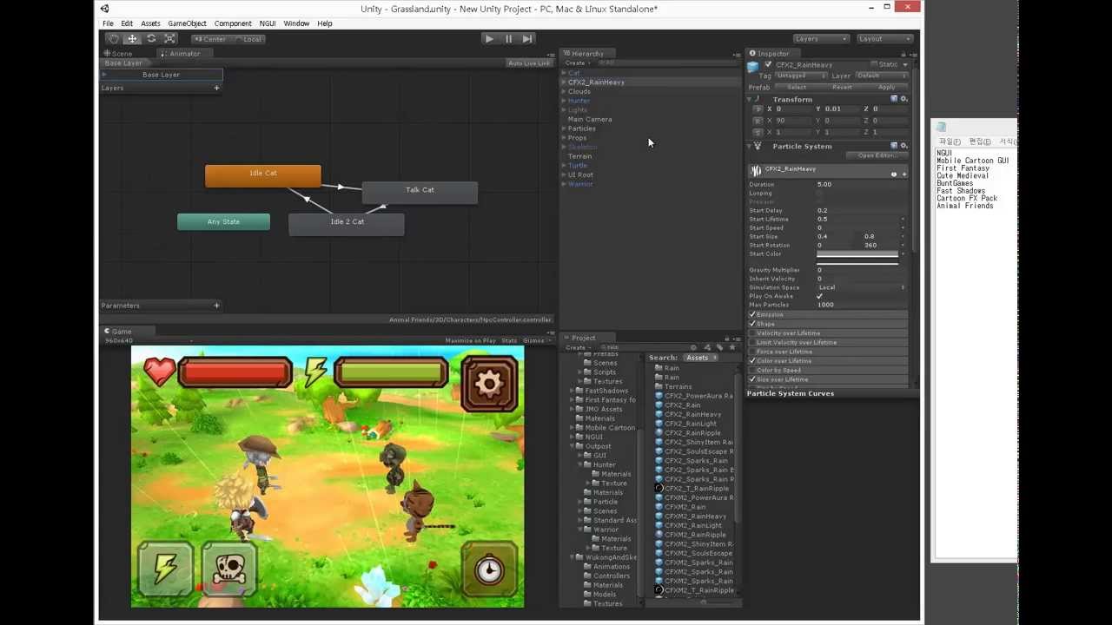
Task: Select the Any State node
Action: pyautogui.click(x=223, y=222)
